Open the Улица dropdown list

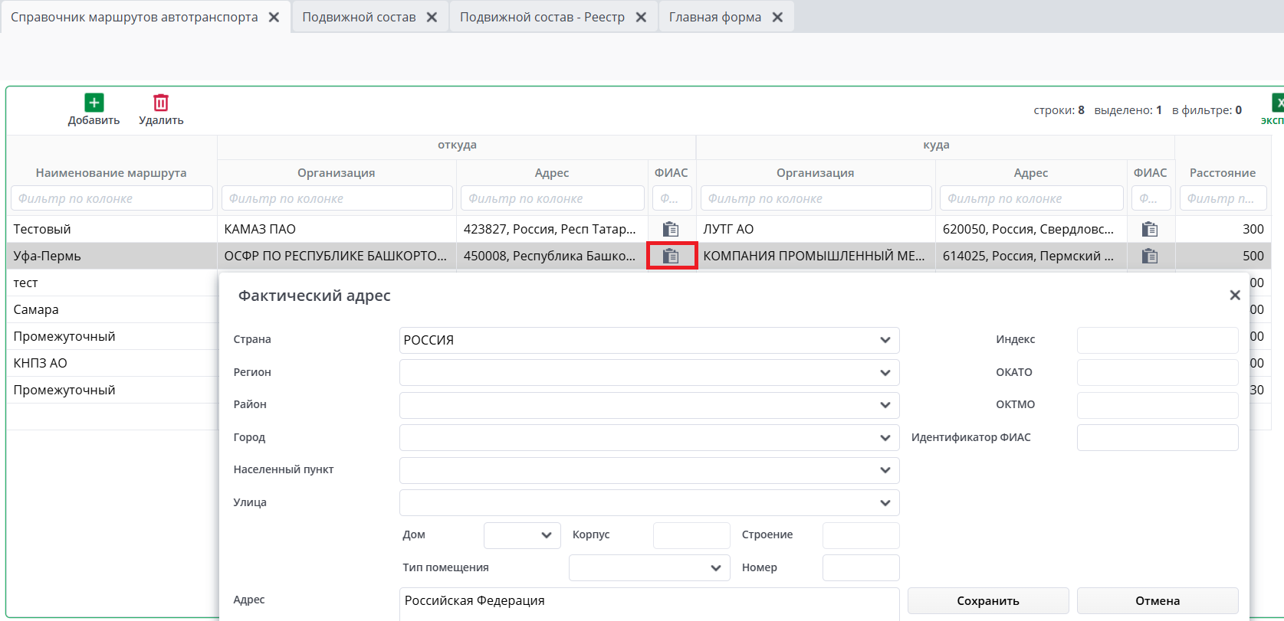[x=885, y=503]
